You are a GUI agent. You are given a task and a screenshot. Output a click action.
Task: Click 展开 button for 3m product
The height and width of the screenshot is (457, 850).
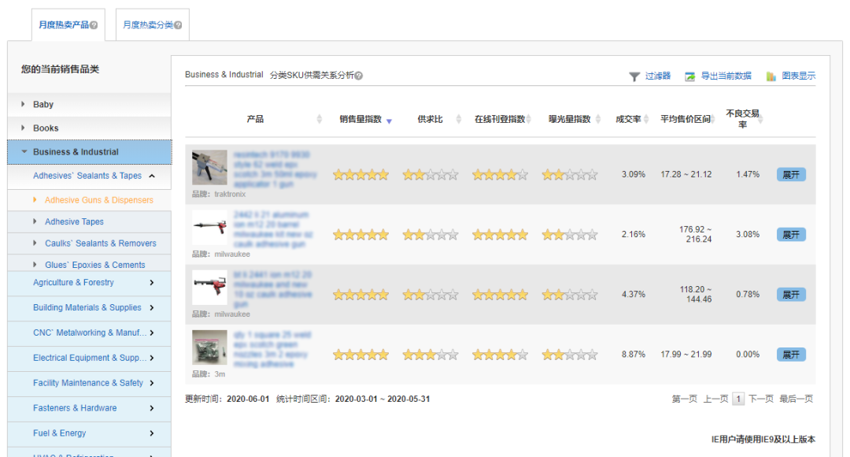791,355
